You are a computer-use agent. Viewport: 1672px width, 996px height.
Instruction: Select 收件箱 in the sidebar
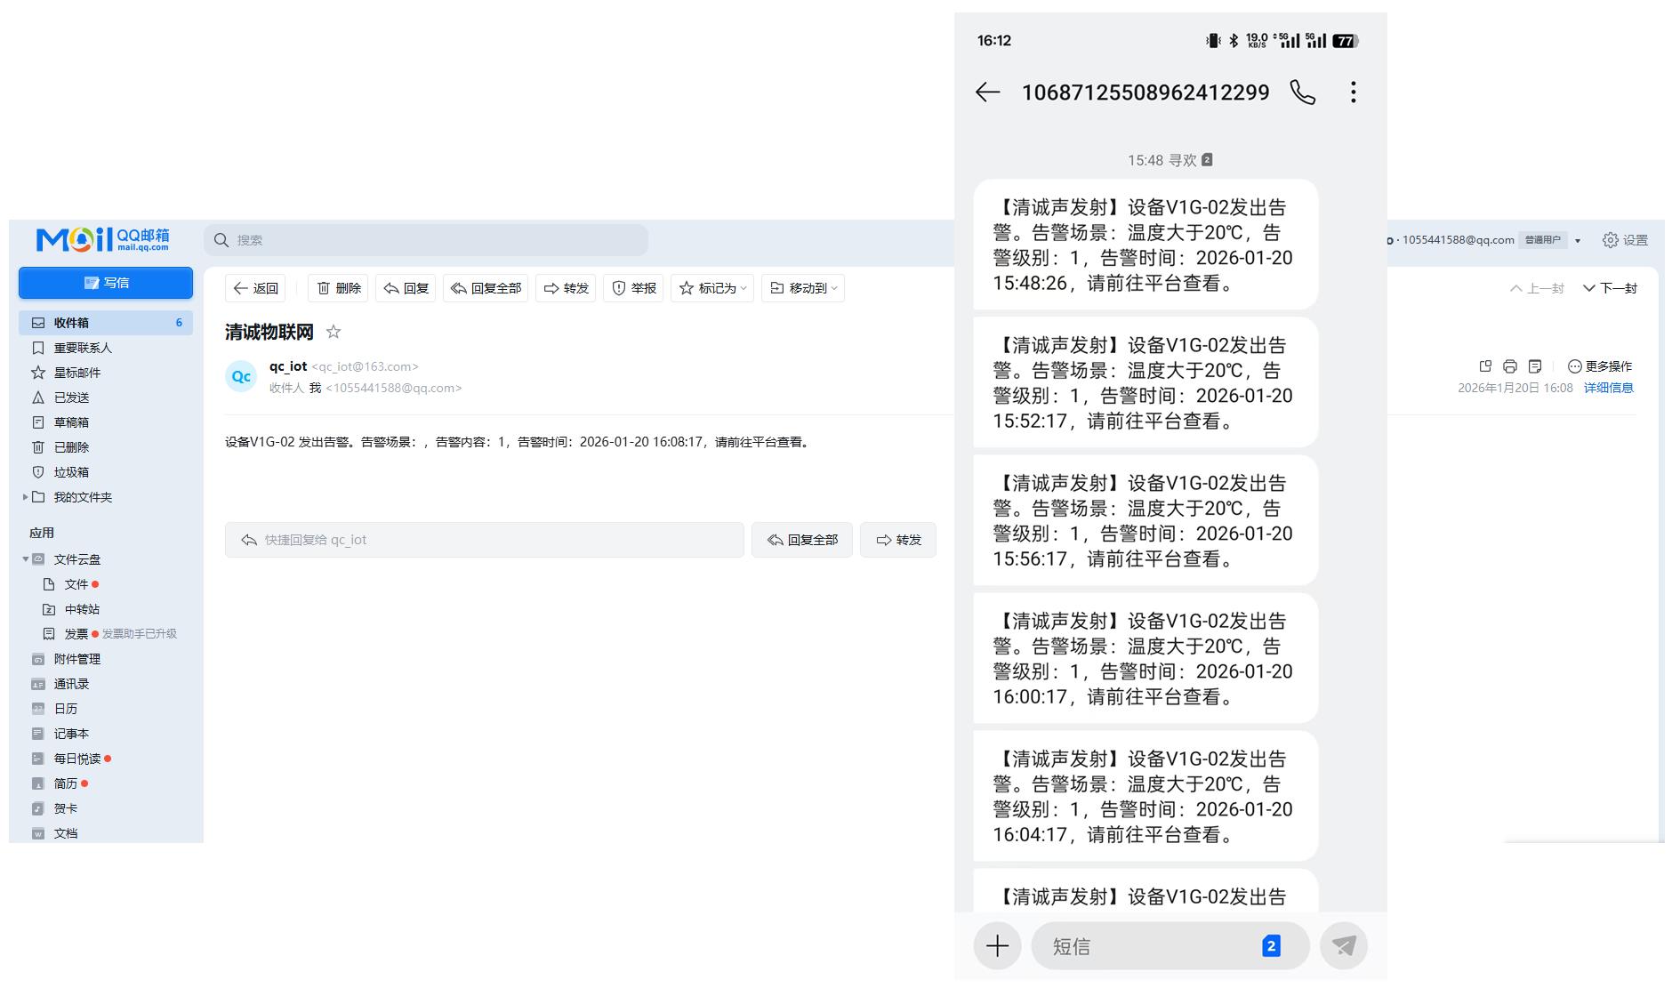(x=71, y=322)
